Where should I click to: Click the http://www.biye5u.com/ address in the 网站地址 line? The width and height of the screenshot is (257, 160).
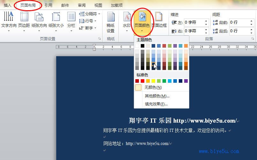pyautogui.click(x=147, y=144)
